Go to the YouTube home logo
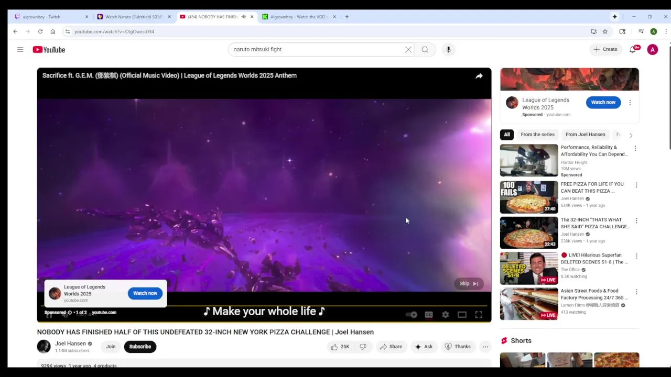Image resolution: width=671 pixels, height=377 pixels. [49, 50]
